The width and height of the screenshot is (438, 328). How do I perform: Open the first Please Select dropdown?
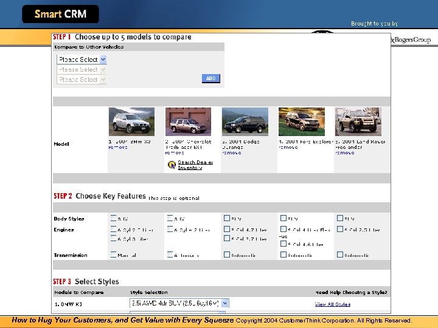click(82, 60)
